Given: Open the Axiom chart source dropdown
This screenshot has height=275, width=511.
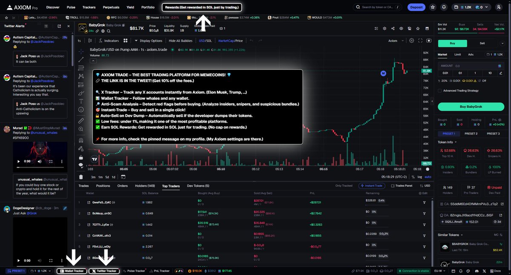Looking at the screenshot, I should point(395,41).
